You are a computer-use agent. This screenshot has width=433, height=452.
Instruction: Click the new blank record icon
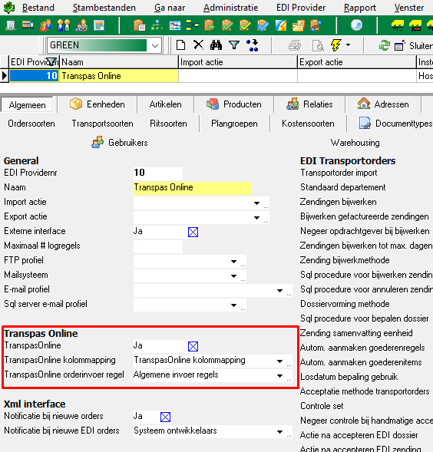coord(181,45)
